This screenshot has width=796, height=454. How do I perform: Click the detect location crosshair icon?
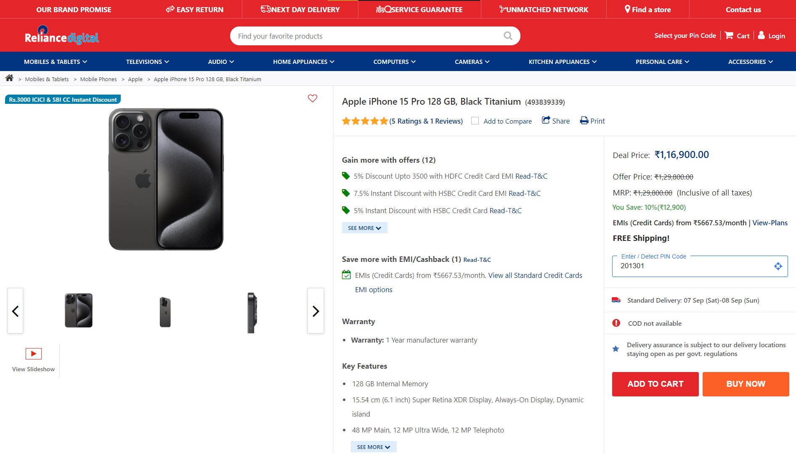pos(778,266)
